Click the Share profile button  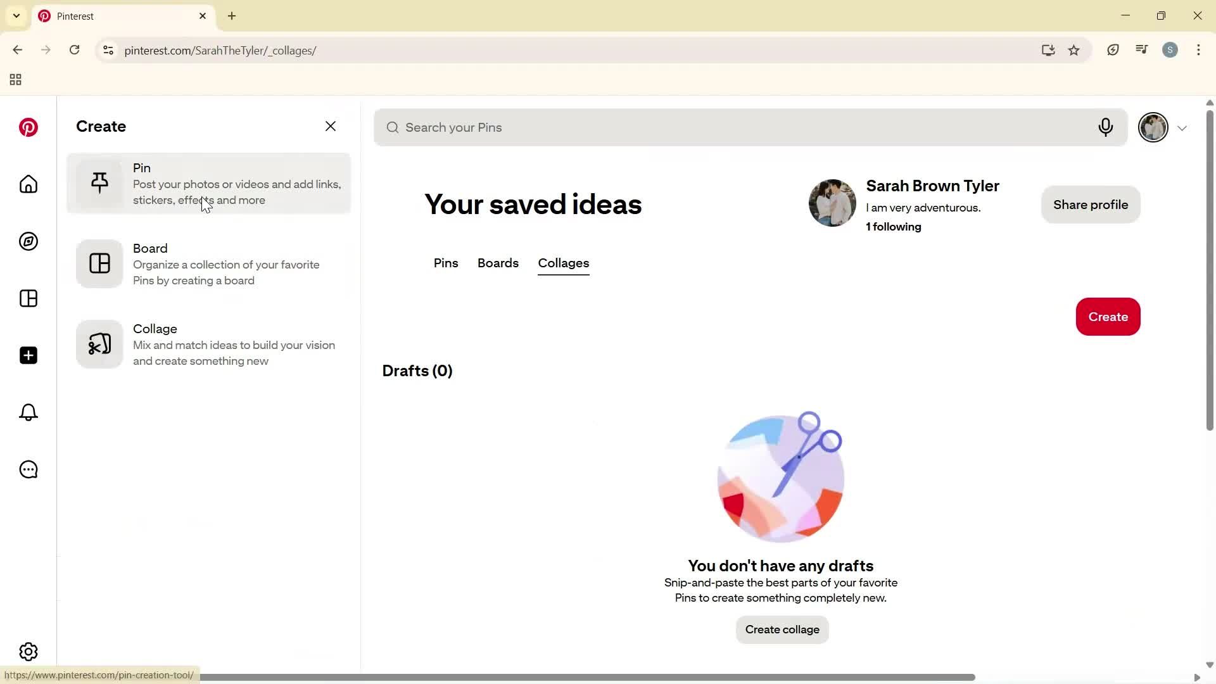point(1091,205)
